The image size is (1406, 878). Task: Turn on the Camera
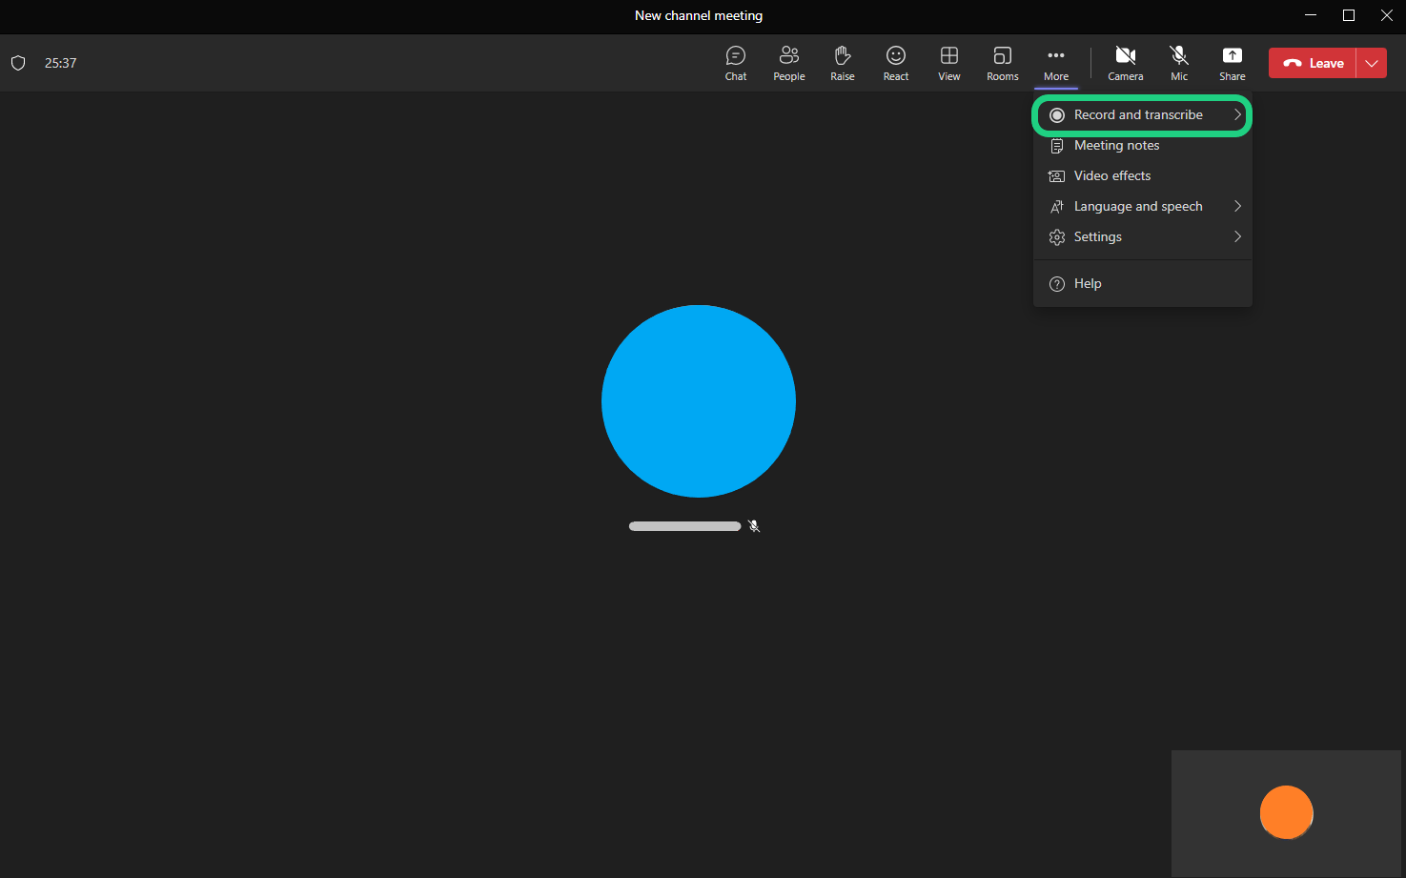[1125, 63]
